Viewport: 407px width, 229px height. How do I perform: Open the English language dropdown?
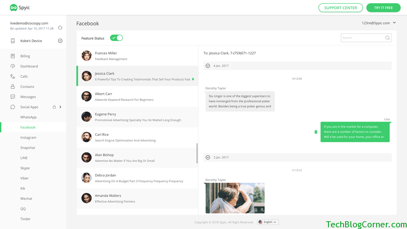point(268,222)
